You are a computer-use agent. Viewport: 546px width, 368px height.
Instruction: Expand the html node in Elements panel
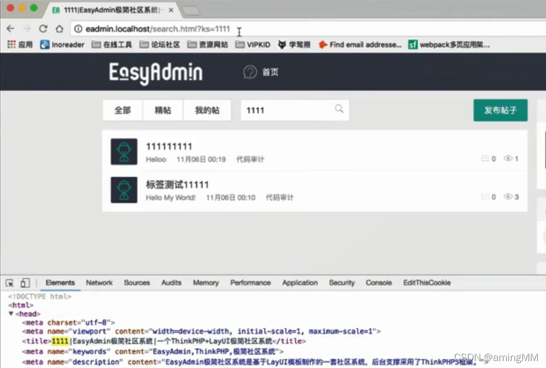coord(20,305)
